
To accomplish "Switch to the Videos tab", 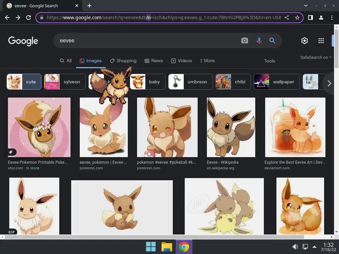I will pyautogui.click(x=182, y=61).
